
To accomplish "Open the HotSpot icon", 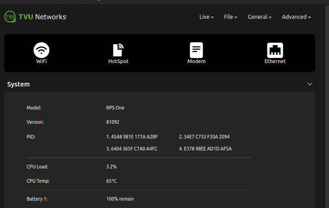I will coord(119,50).
